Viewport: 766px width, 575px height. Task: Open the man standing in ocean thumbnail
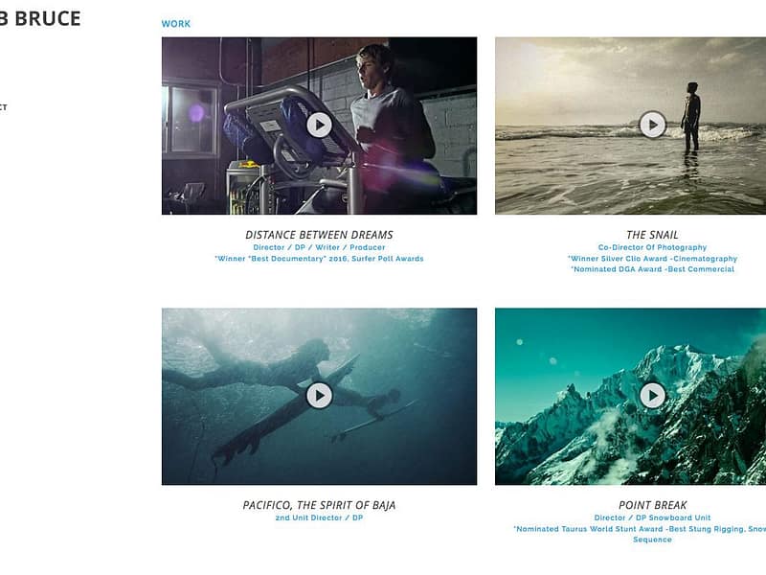coord(630,126)
